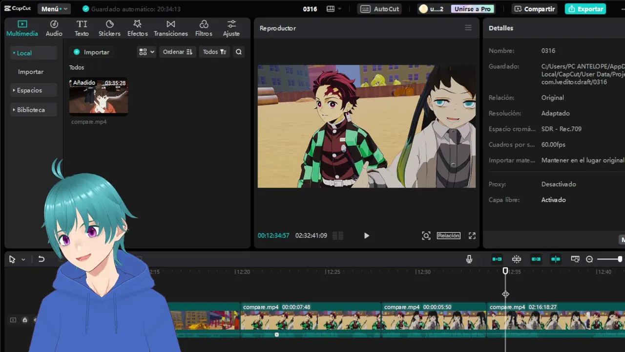Click the Compartir button
Viewport: 625px width, 352px height.
[x=534, y=9]
